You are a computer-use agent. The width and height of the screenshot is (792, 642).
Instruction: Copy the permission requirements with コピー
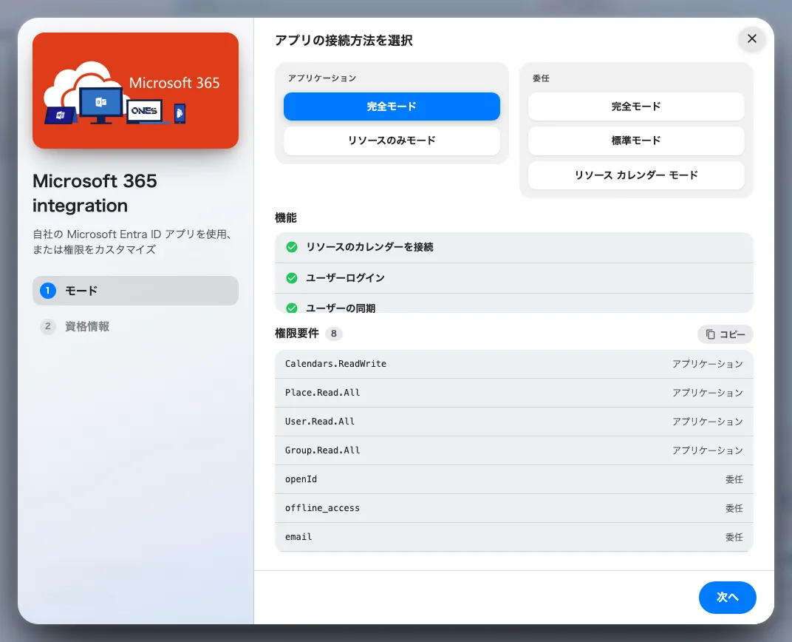(x=726, y=334)
